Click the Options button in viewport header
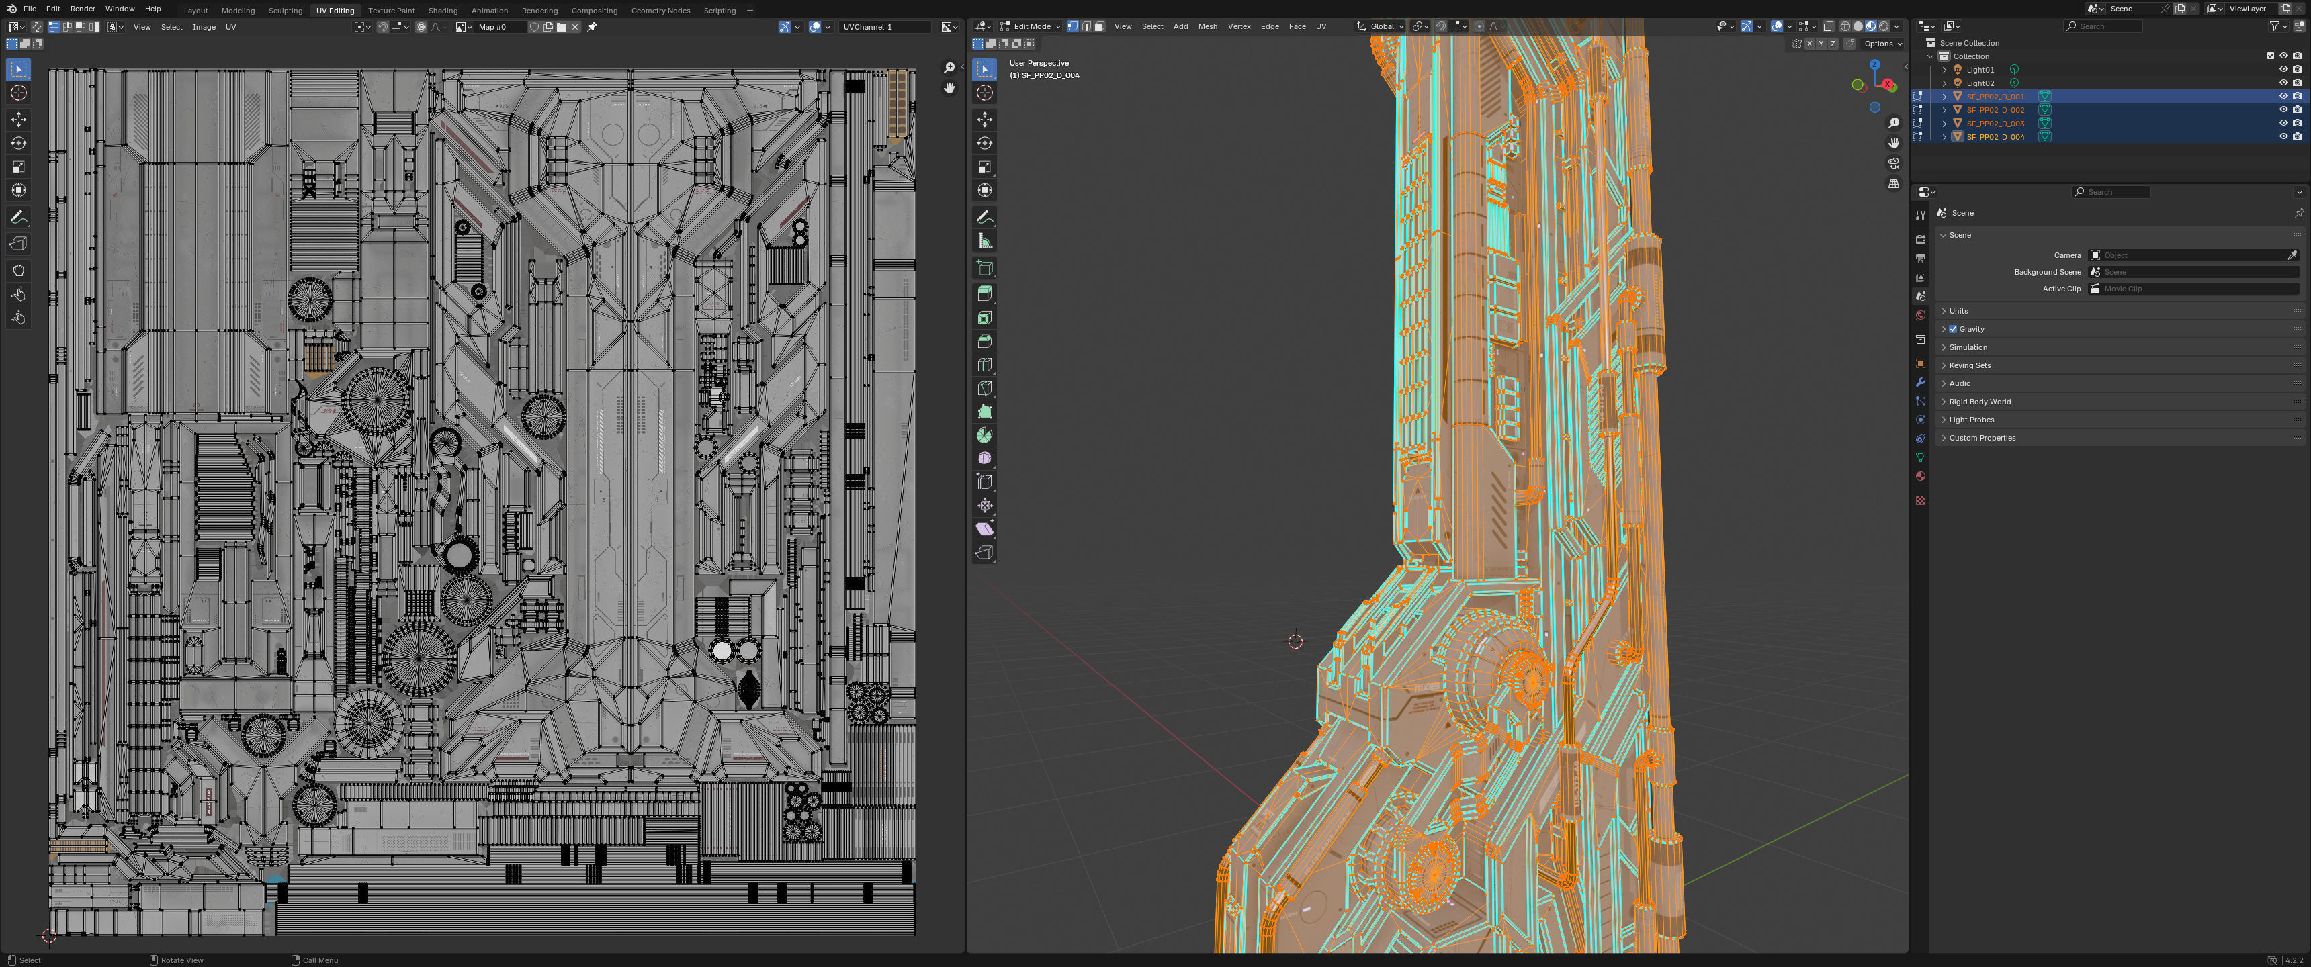Image resolution: width=2311 pixels, height=967 pixels. [x=1882, y=43]
